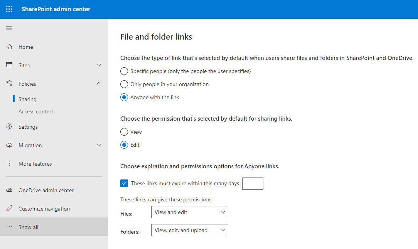Click the OneDrive cloud icon
The height and width of the screenshot is (249, 418).
pos(9,190)
